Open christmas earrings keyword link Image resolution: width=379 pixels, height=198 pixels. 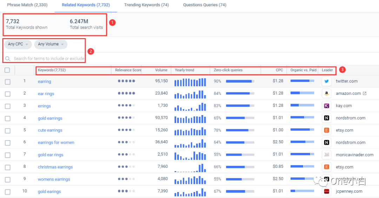(55, 167)
